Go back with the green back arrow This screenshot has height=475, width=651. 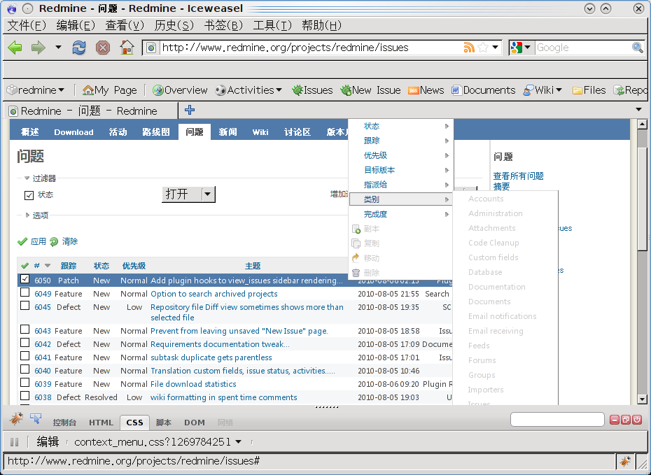(15, 48)
